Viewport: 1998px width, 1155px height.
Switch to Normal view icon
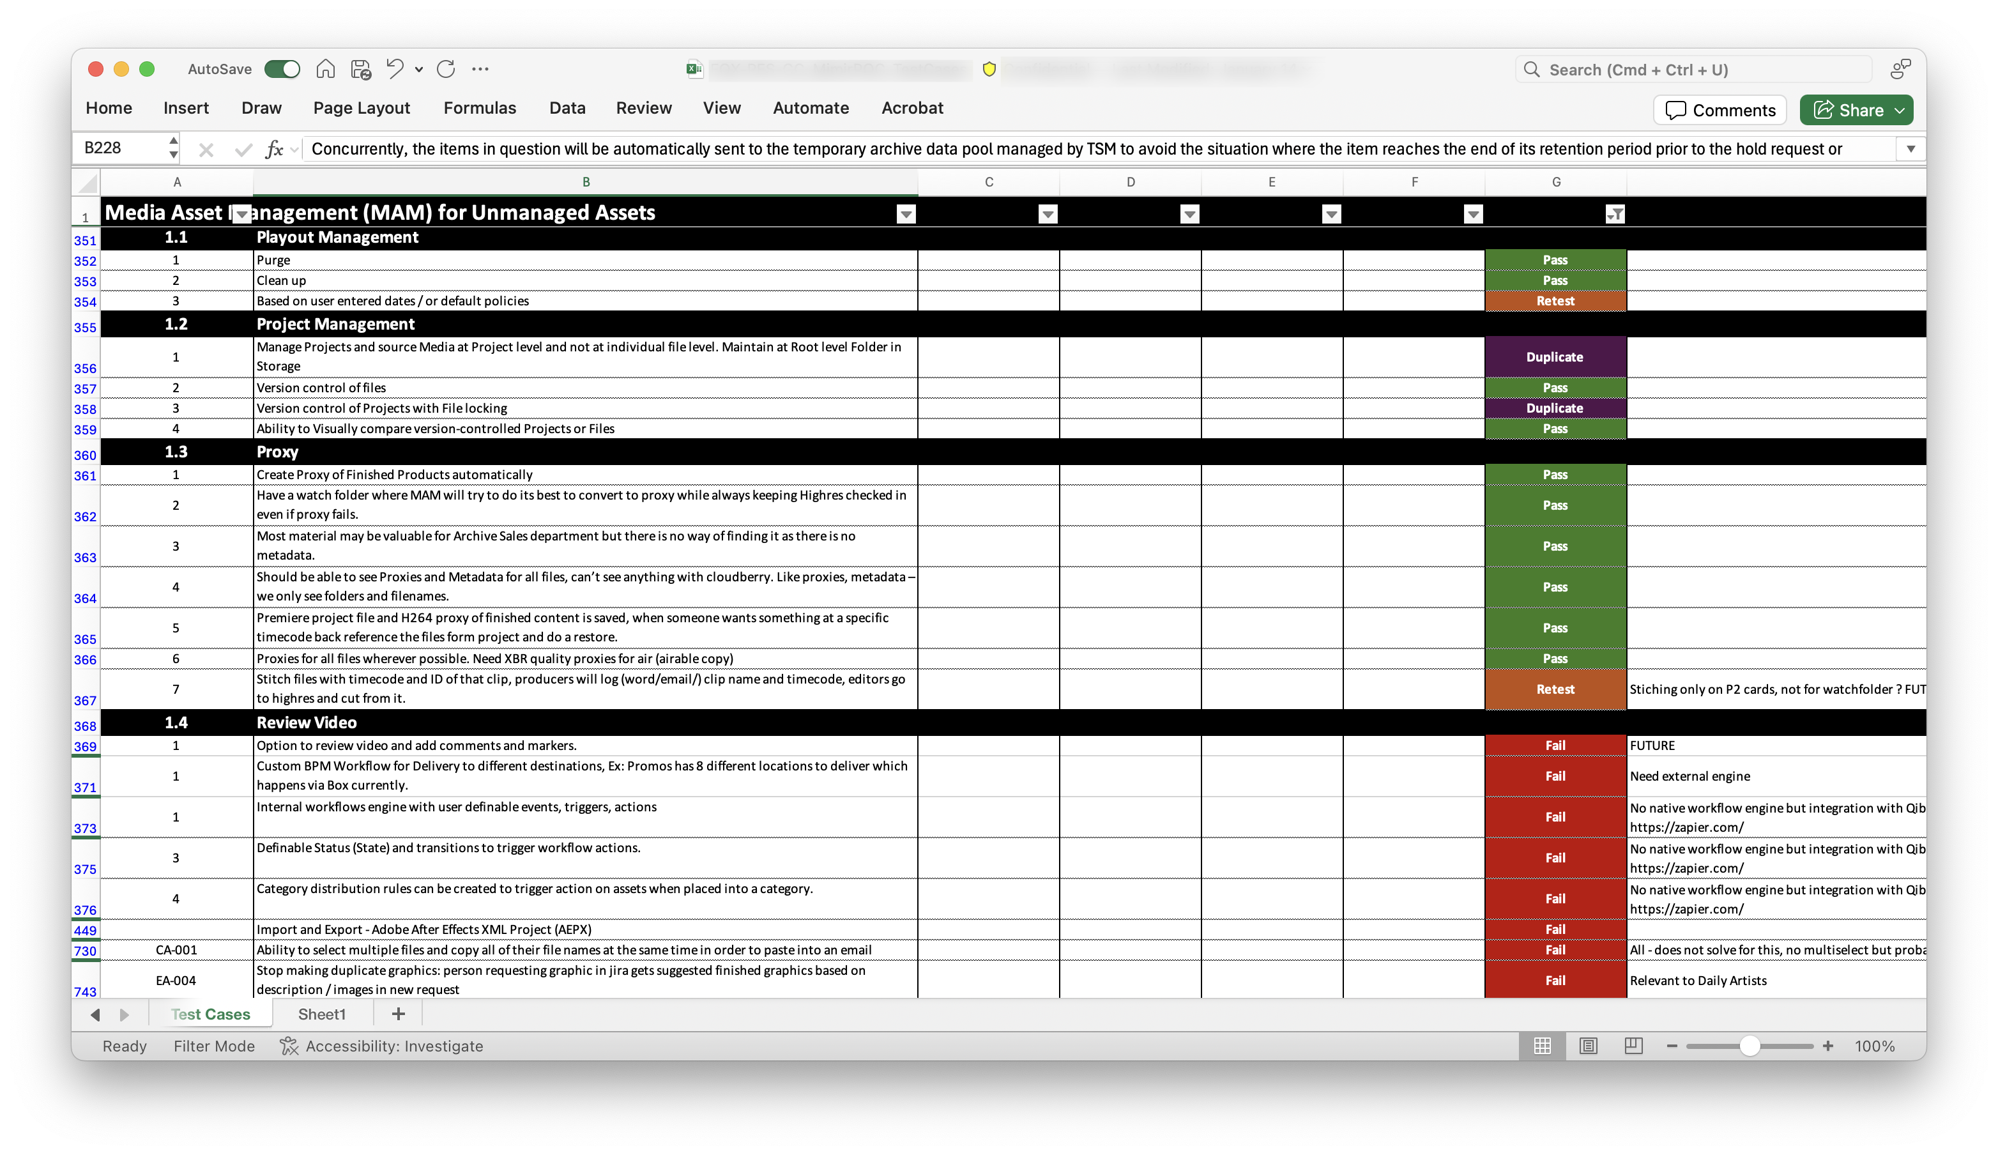[1542, 1046]
